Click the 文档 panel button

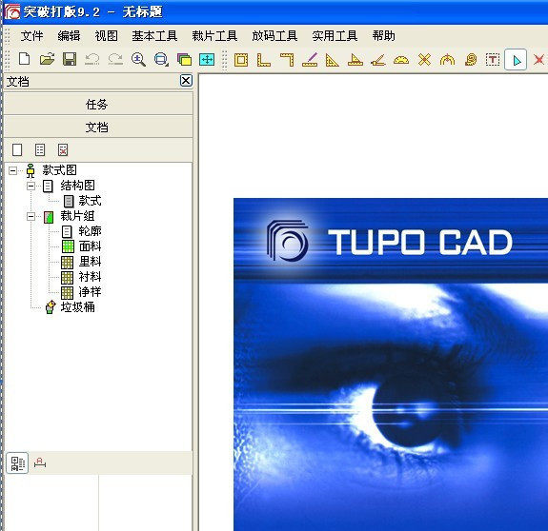click(x=98, y=127)
